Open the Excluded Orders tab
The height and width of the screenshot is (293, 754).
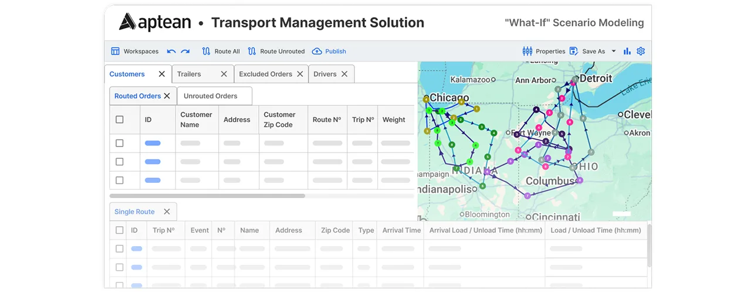point(265,74)
